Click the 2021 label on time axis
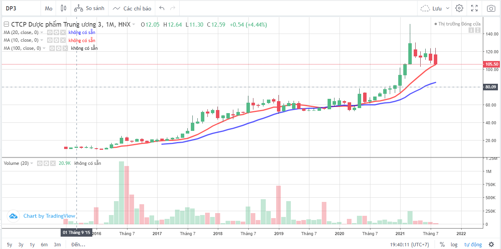Viewport: 501px width, 249px height. (x=400, y=234)
